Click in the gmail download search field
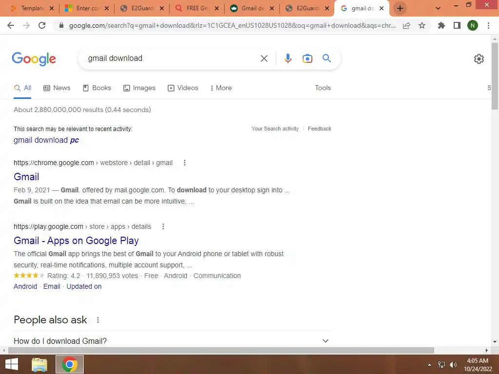Viewport: 499px width, 374px height. (172, 58)
